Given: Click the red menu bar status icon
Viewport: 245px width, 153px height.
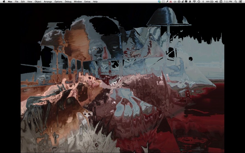Looking at the screenshot, I should 171,2.
